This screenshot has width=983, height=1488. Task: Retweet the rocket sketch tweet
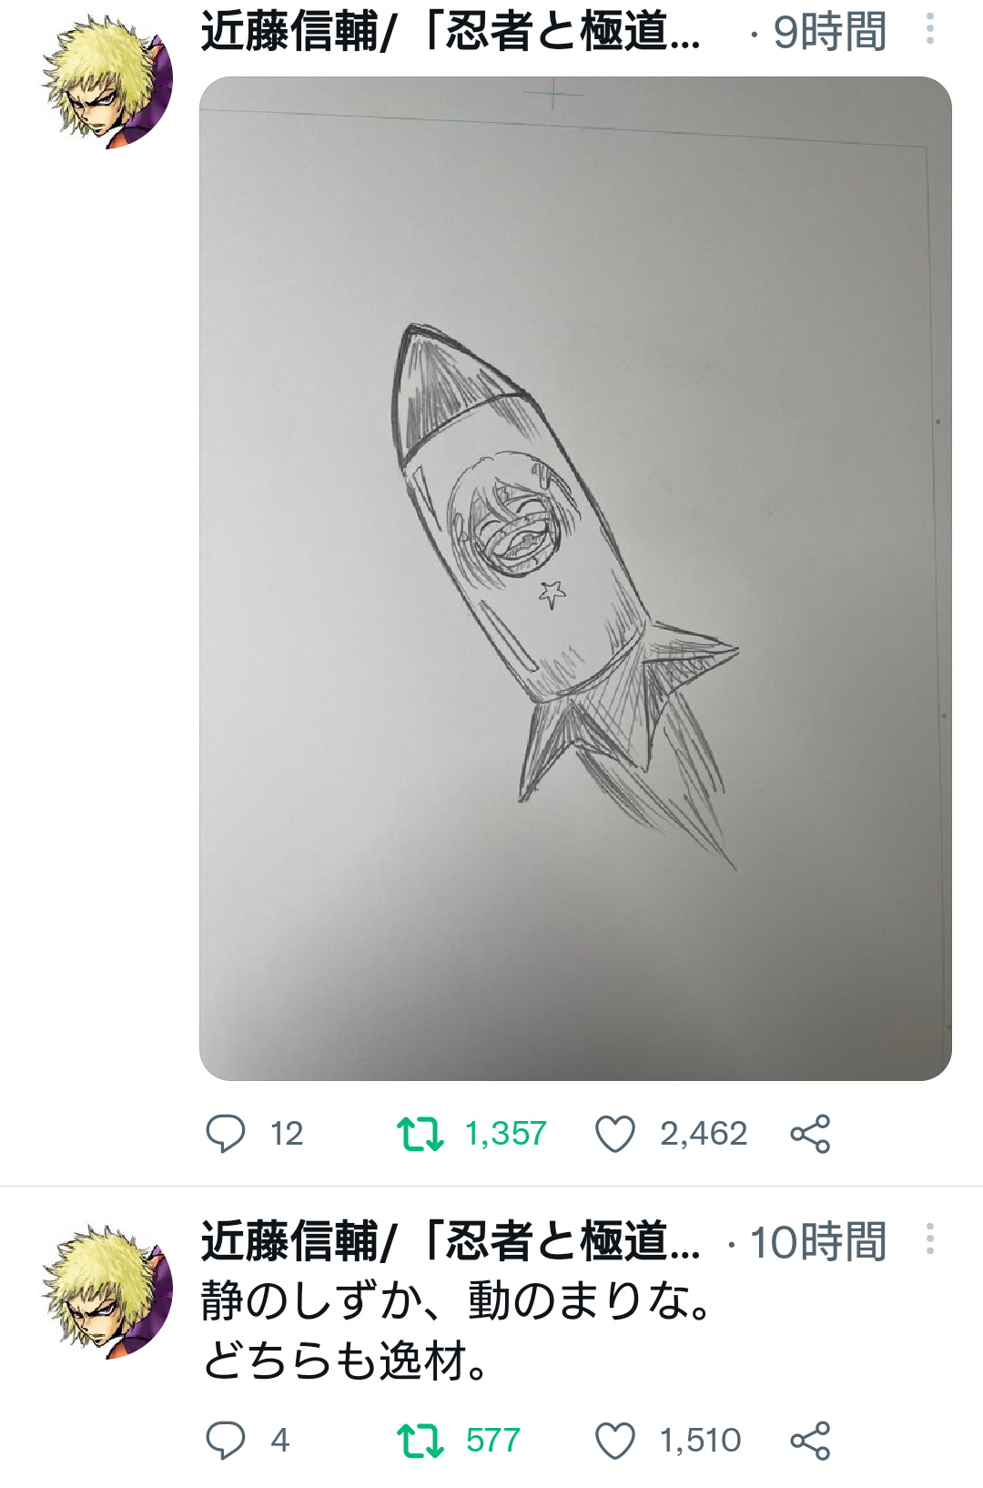(421, 1134)
